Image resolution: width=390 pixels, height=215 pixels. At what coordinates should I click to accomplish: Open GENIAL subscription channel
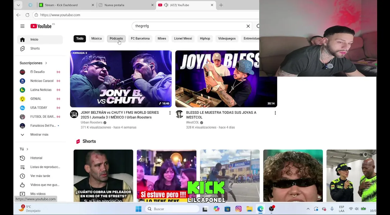coord(40,99)
